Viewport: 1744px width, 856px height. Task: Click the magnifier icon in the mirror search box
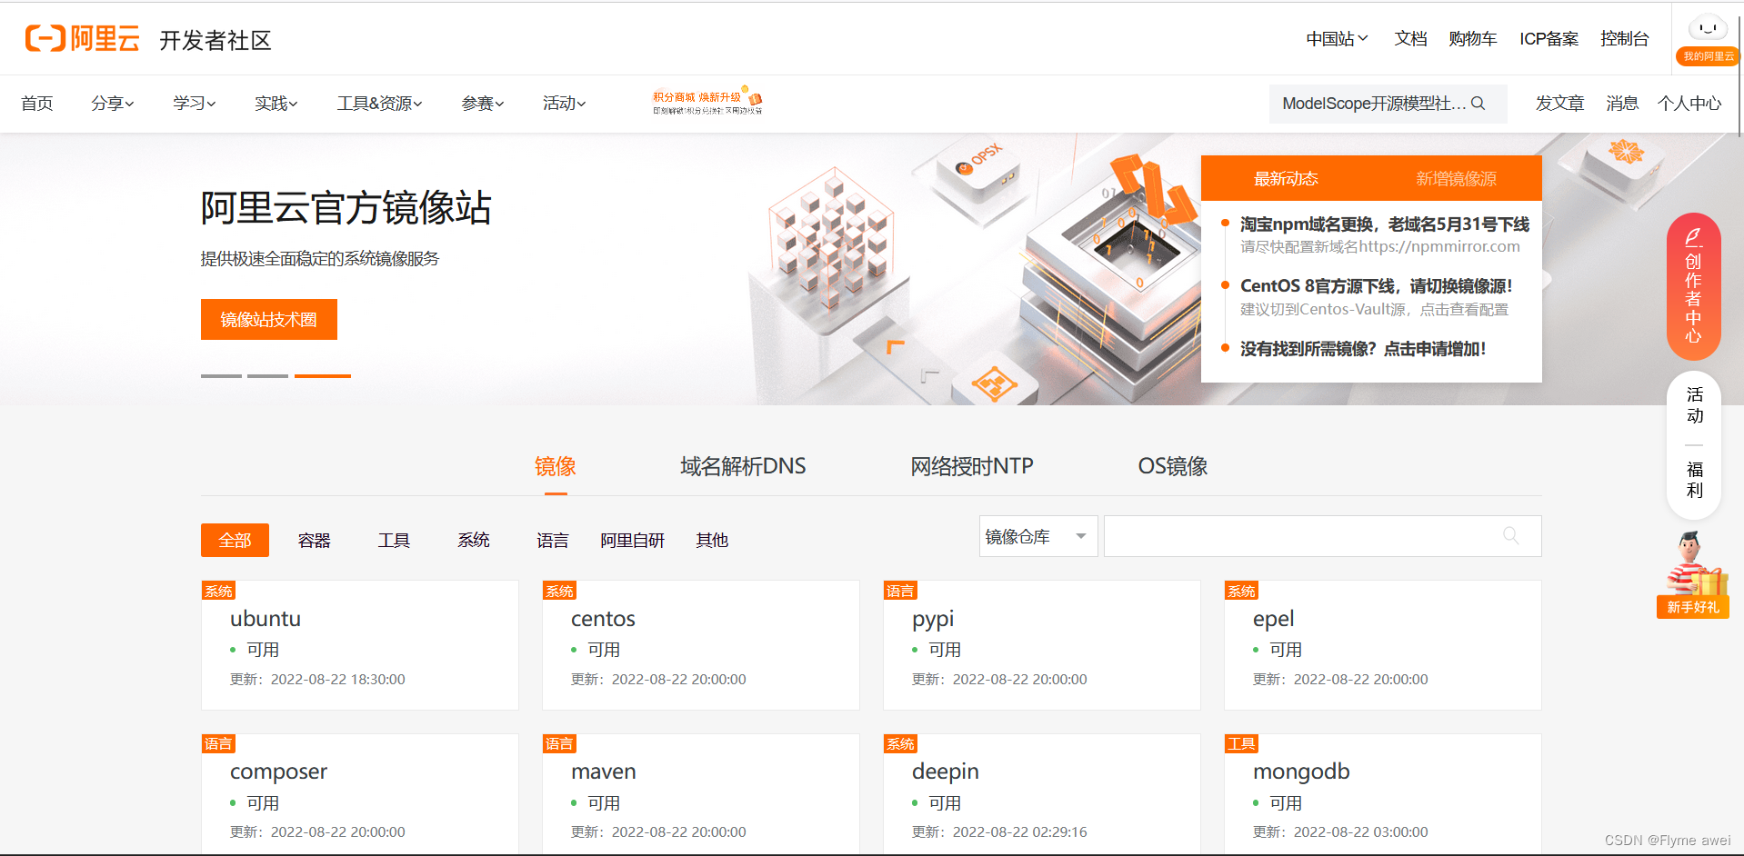click(1509, 536)
